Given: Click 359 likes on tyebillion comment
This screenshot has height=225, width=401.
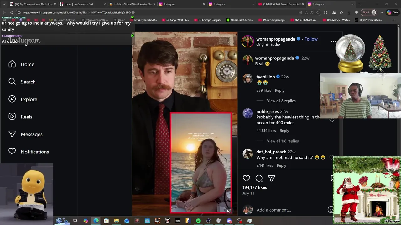Looking at the screenshot, I should click(x=263, y=90).
